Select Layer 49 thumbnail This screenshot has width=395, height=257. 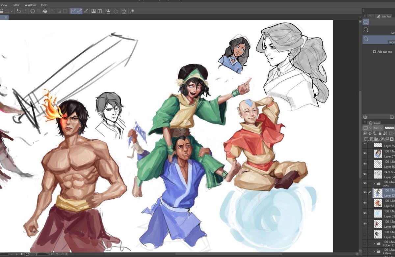point(378,224)
